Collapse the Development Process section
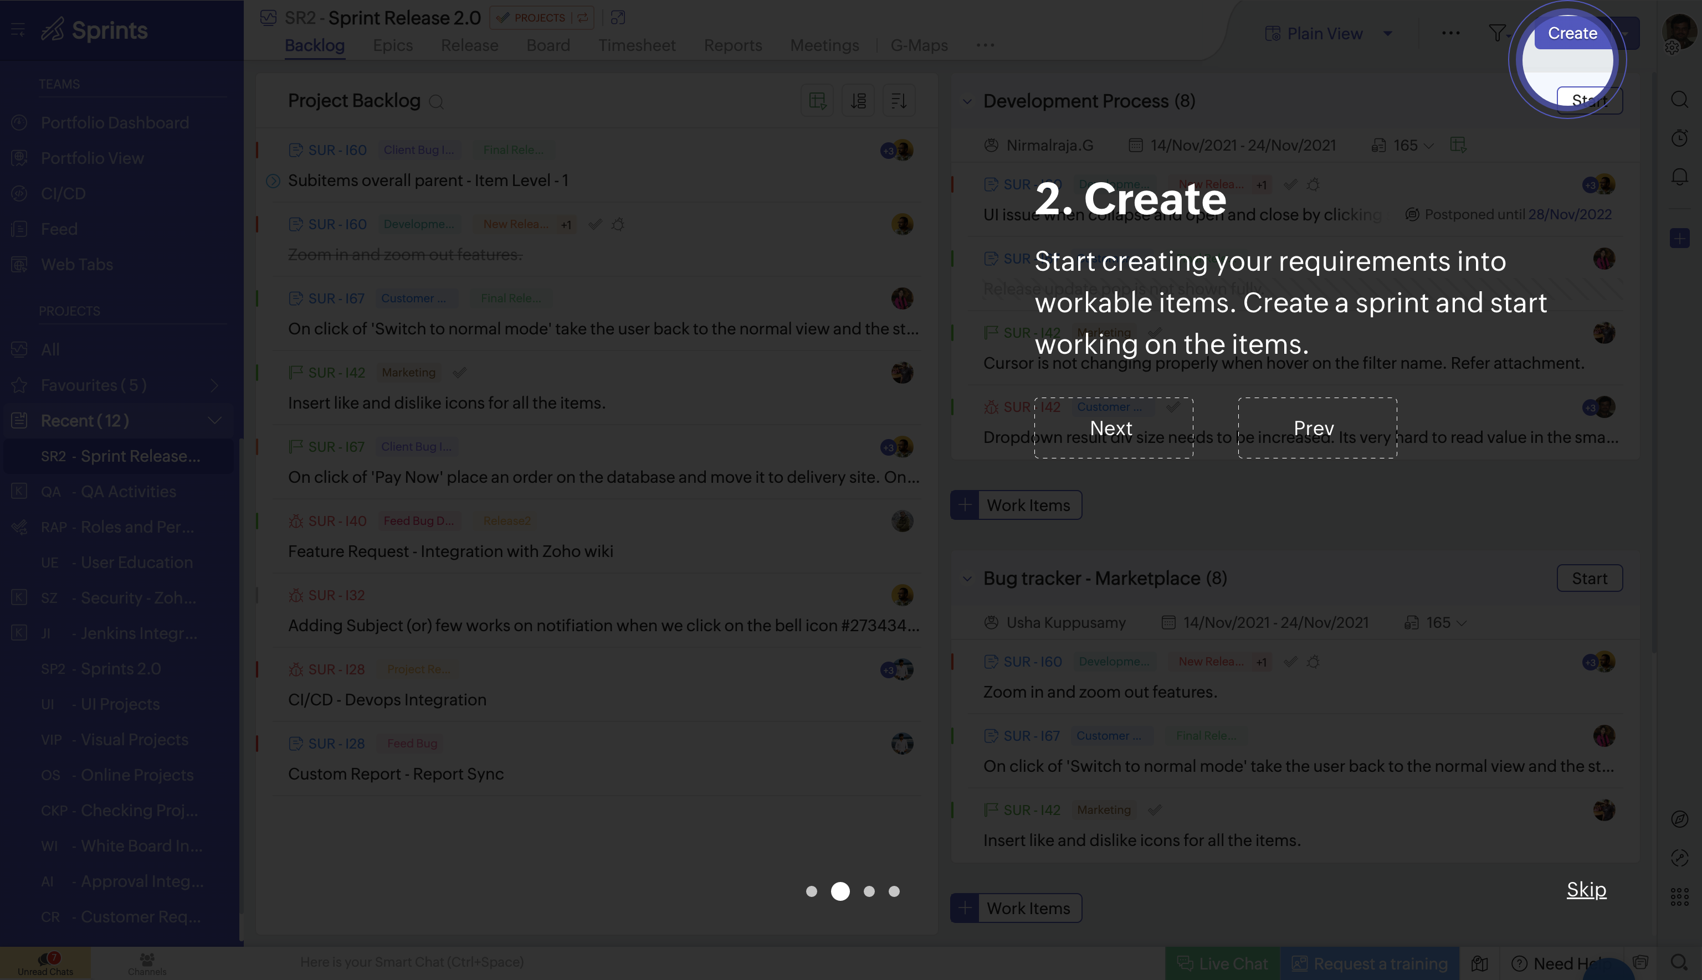Viewport: 1702px width, 980px height. (x=968, y=101)
